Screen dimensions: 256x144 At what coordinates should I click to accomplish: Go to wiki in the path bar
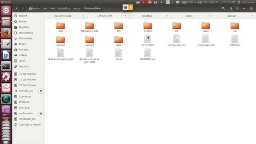[x=52, y=8]
